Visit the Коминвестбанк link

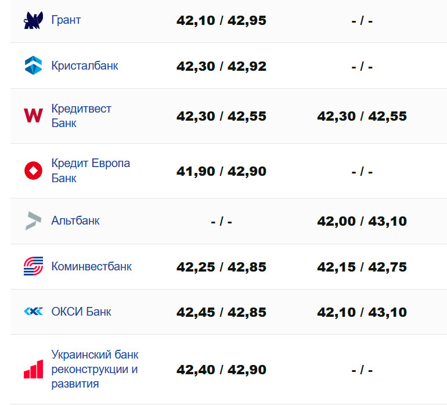pyautogui.click(x=92, y=266)
